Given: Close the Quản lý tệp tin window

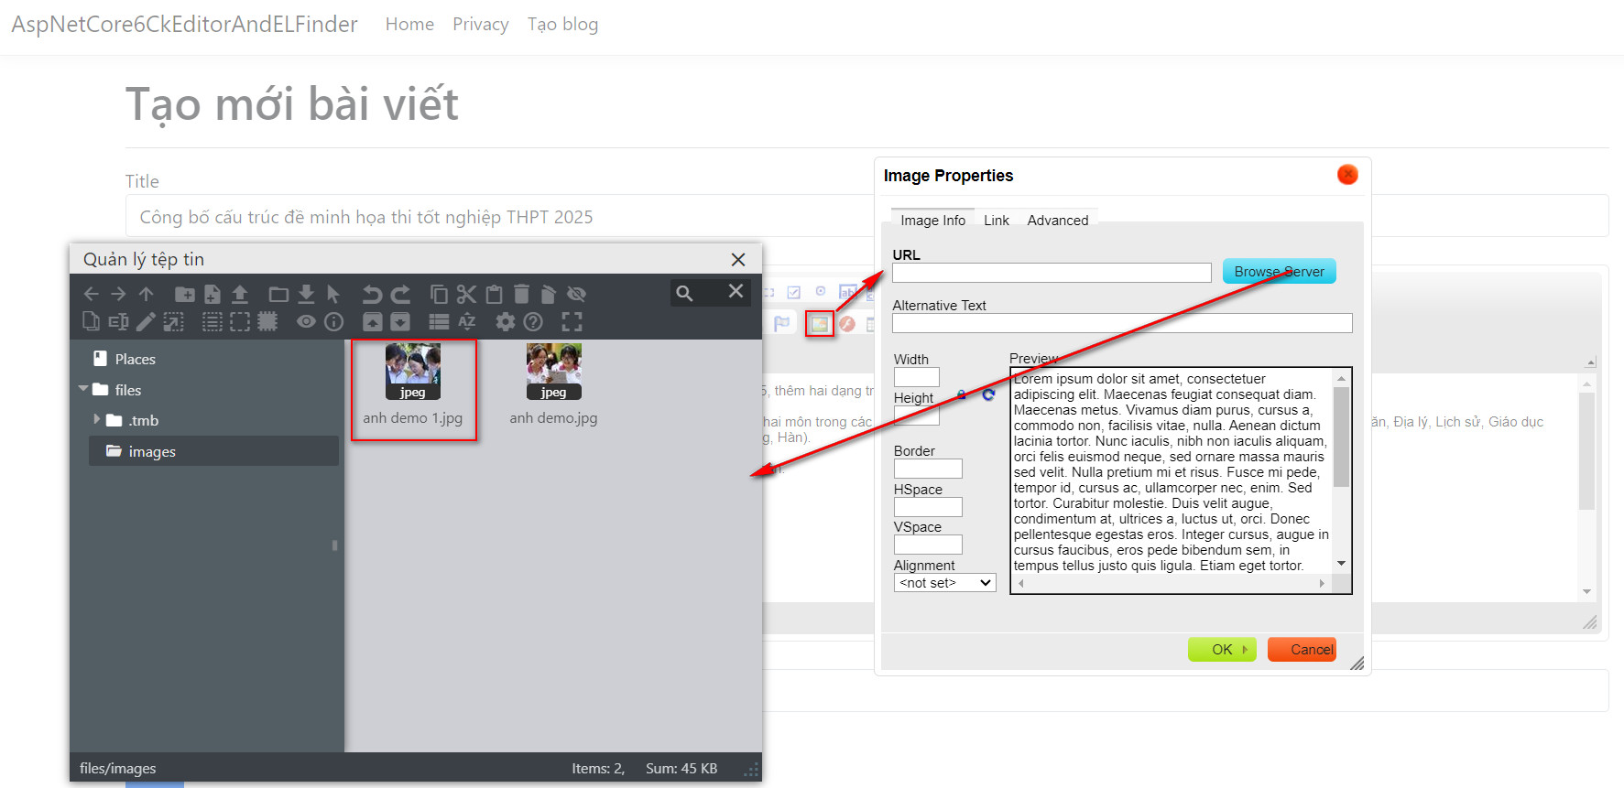Looking at the screenshot, I should coord(738,260).
